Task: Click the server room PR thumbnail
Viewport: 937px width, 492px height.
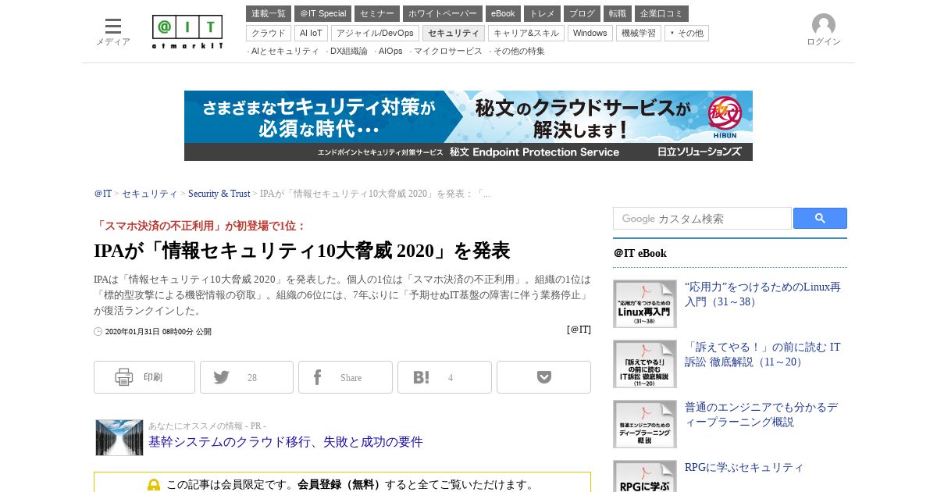Action: pyautogui.click(x=119, y=437)
